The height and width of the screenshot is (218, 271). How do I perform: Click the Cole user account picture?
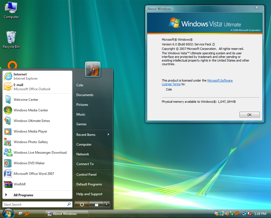[x=93, y=69]
